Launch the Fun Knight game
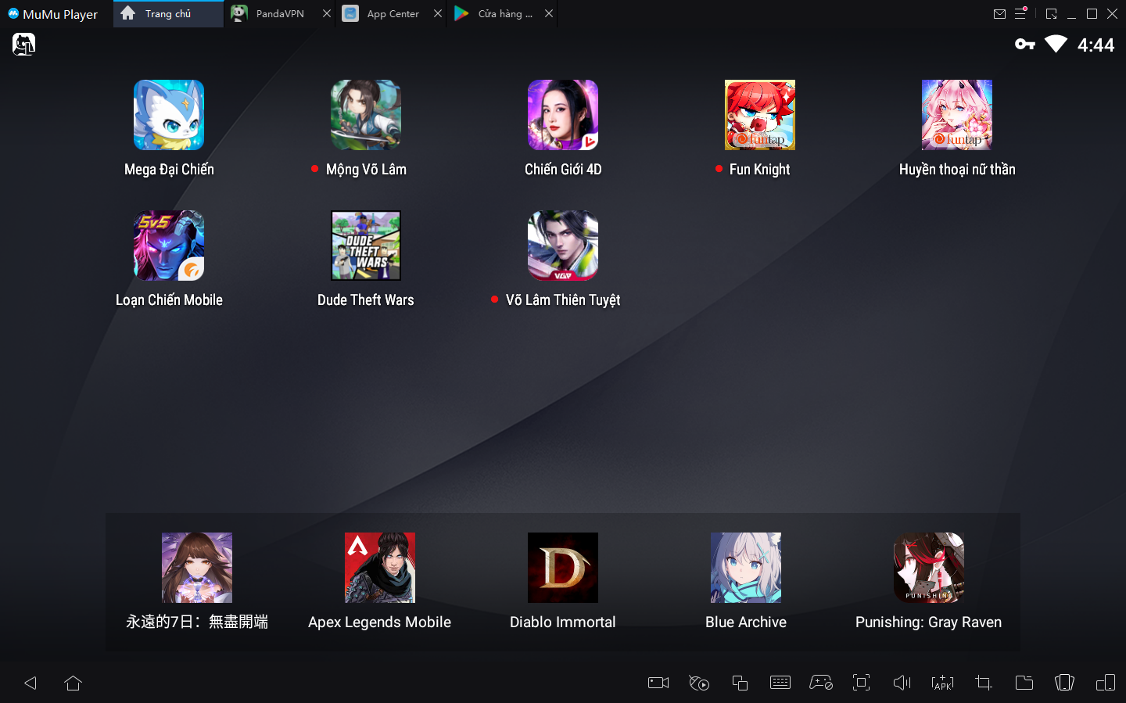Viewport: 1126px width, 703px height. coord(759,115)
